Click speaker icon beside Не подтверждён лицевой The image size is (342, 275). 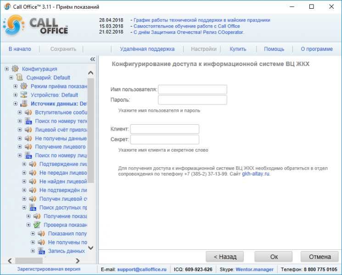coord(33,190)
